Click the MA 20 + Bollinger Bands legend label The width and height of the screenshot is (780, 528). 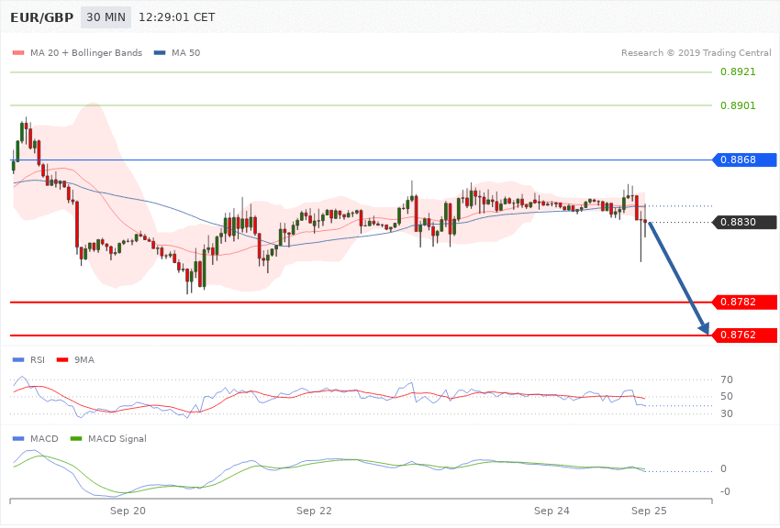(x=86, y=52)
